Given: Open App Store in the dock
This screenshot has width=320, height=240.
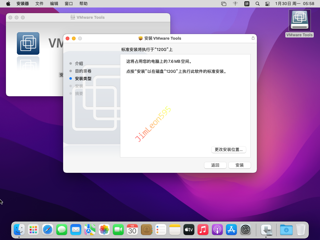Looking at the screenshot, I should pyautogui.click(x=231, y=230).
